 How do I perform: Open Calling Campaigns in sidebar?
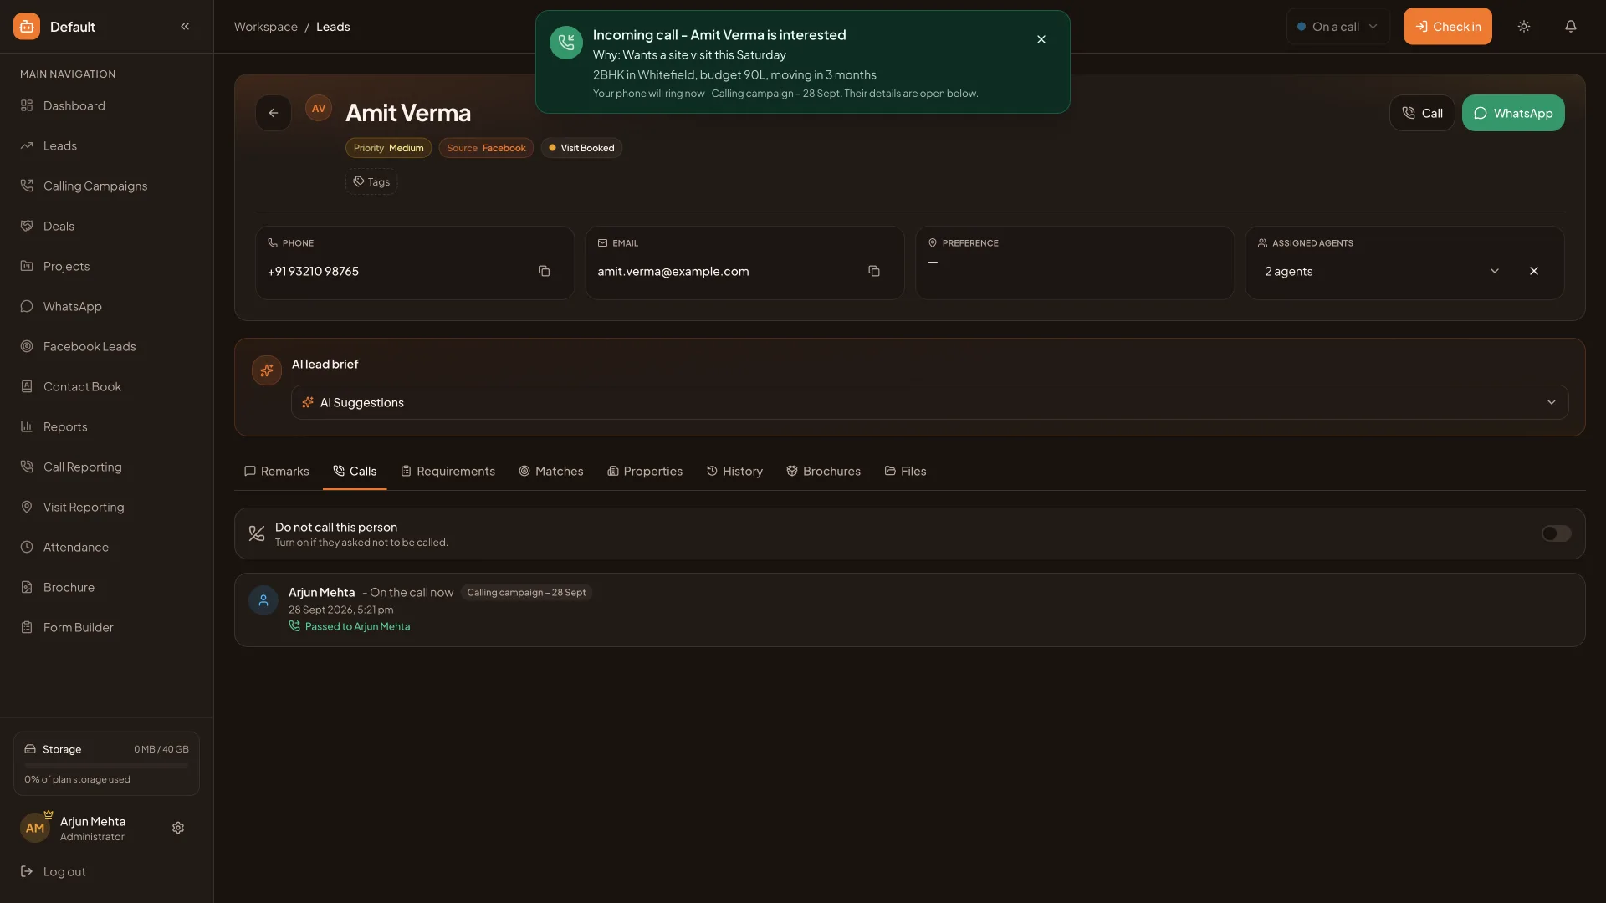coord(95,186)
